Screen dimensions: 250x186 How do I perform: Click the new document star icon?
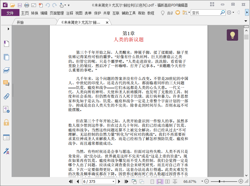pyautogui.click(x=41, y=5)
